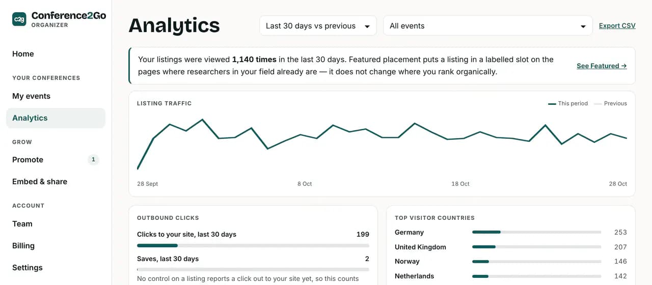The image size is (652, 285).
Task: Click the This period legend entry
Action: click(568, 103)
